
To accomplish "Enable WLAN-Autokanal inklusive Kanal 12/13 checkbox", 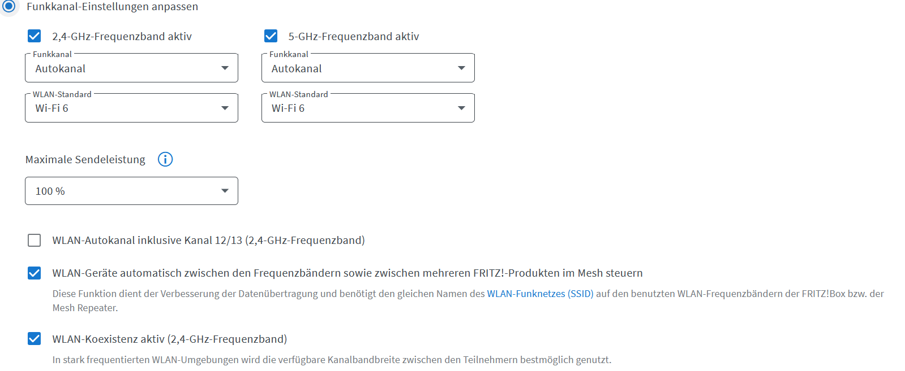I will [x=35, y=240].
